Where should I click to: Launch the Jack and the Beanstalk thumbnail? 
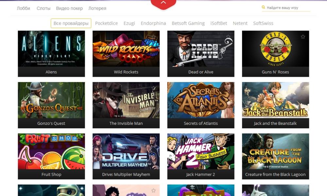click(275, 100)
